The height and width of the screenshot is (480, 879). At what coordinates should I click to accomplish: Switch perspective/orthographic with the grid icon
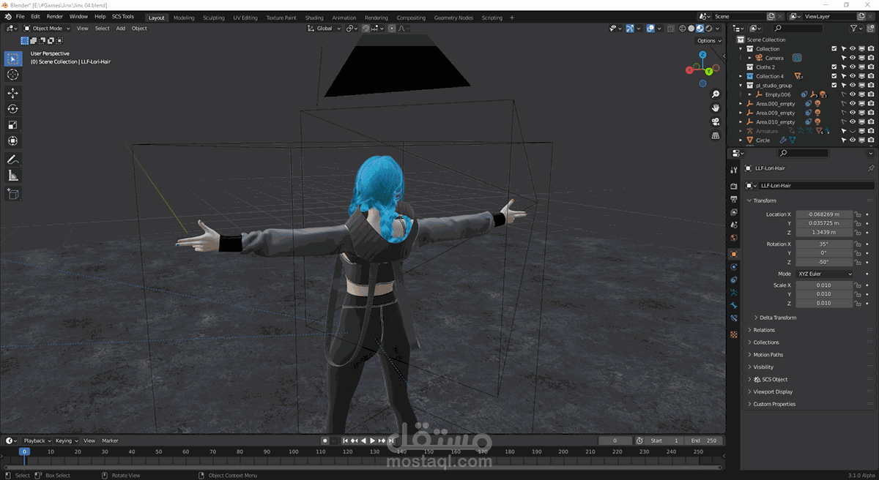click(715, 135)
